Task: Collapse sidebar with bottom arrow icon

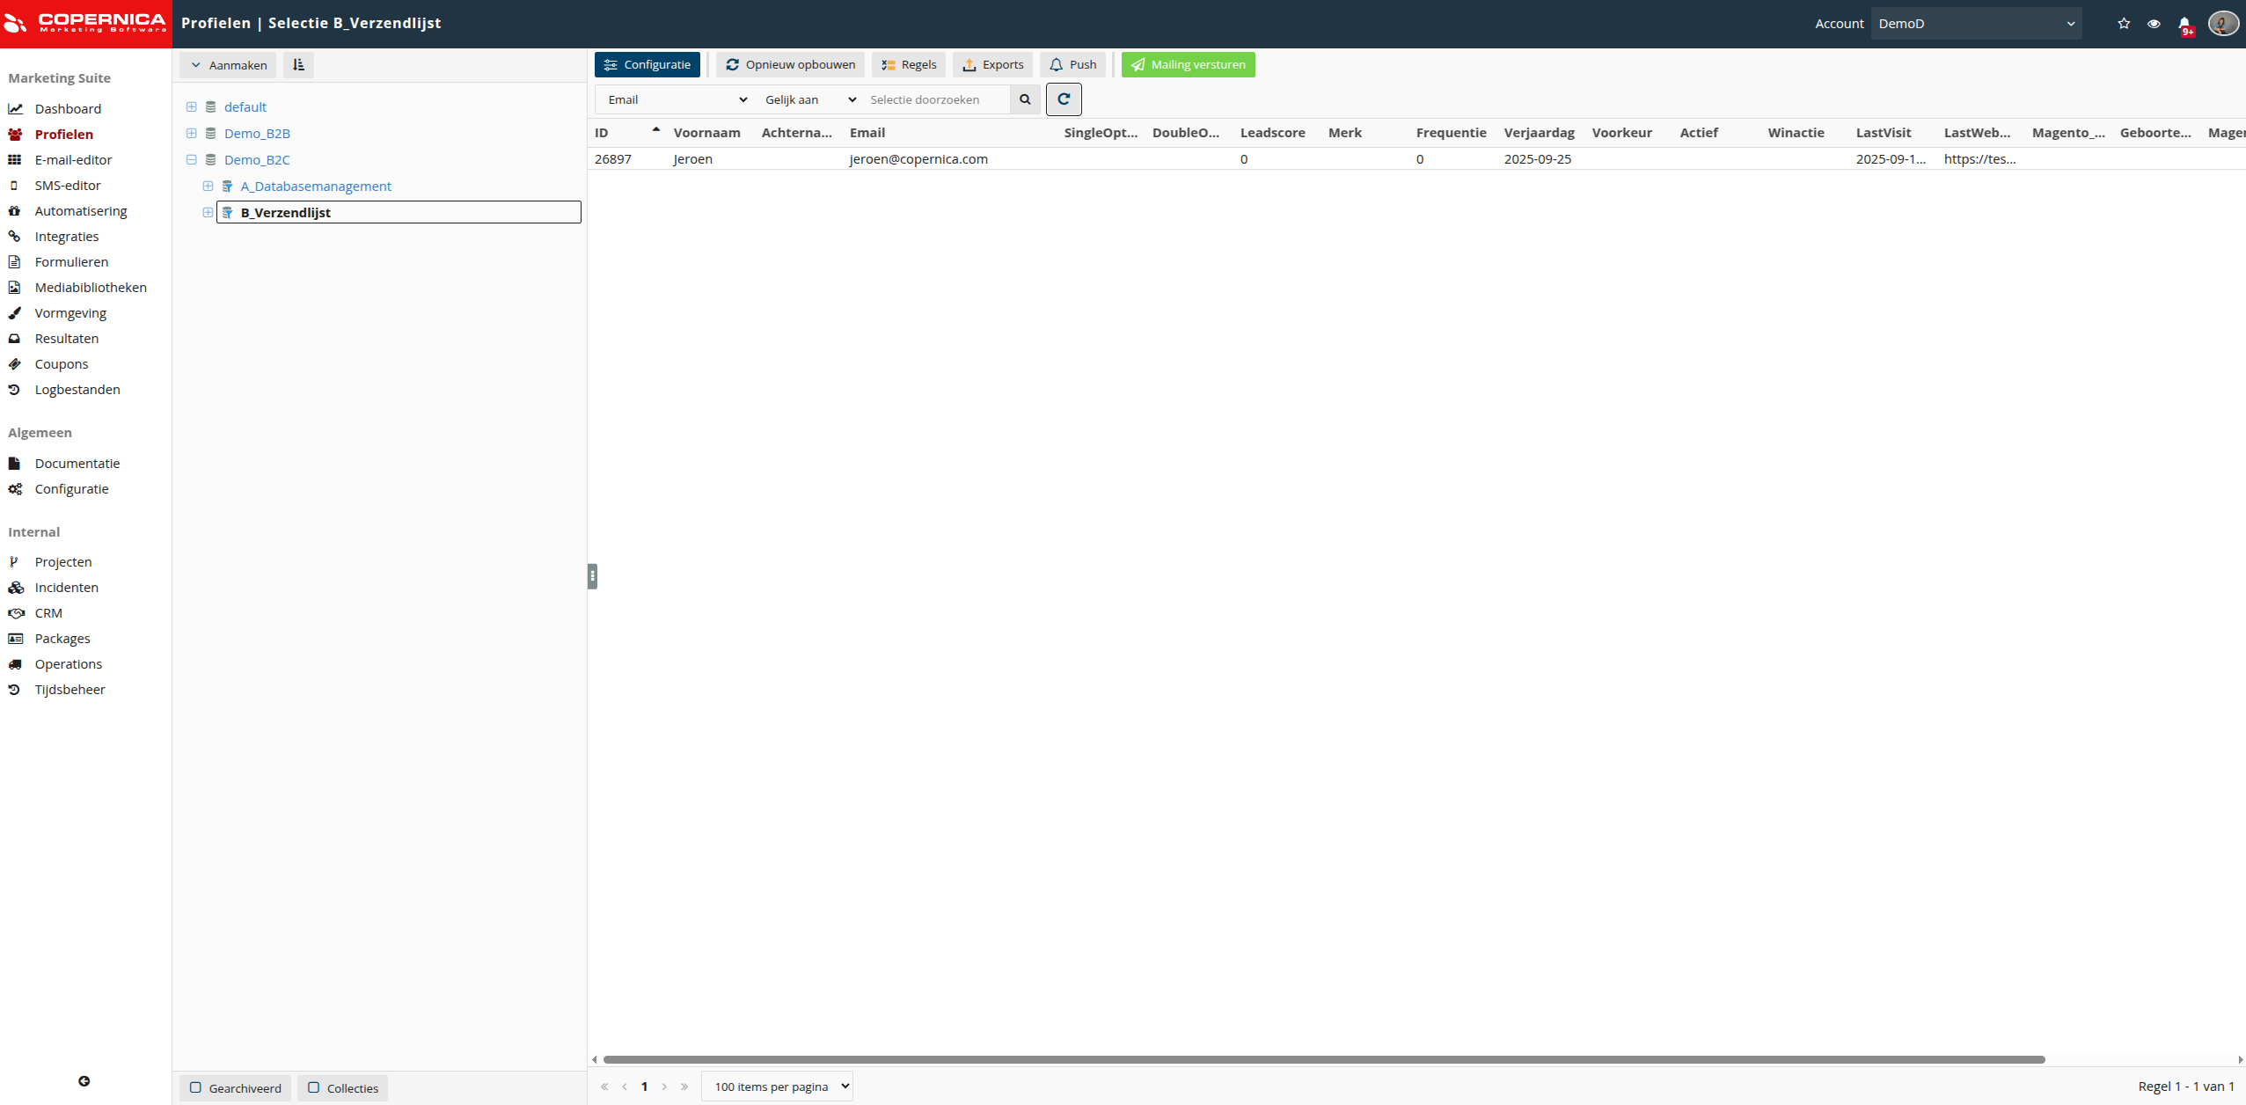Action: [84, 1081]
